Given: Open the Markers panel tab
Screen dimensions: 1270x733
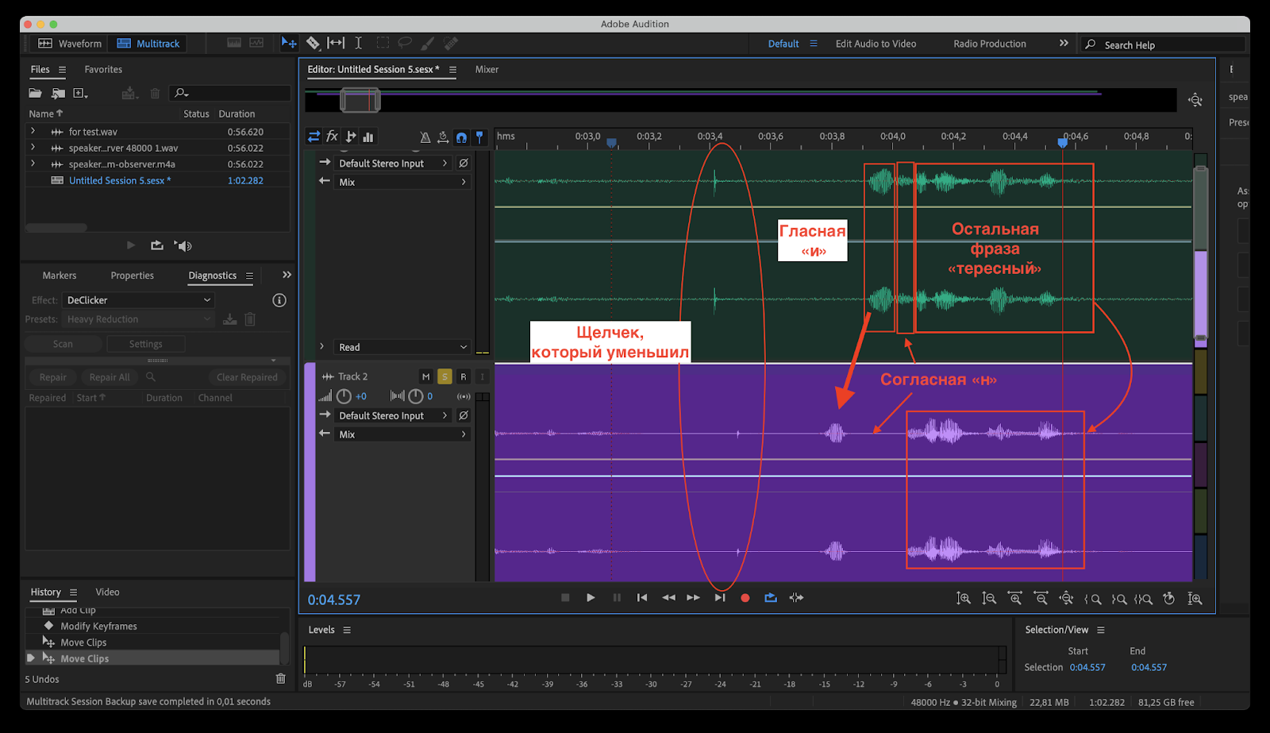Looking at the screenshot, I should (x=60, y=276).
